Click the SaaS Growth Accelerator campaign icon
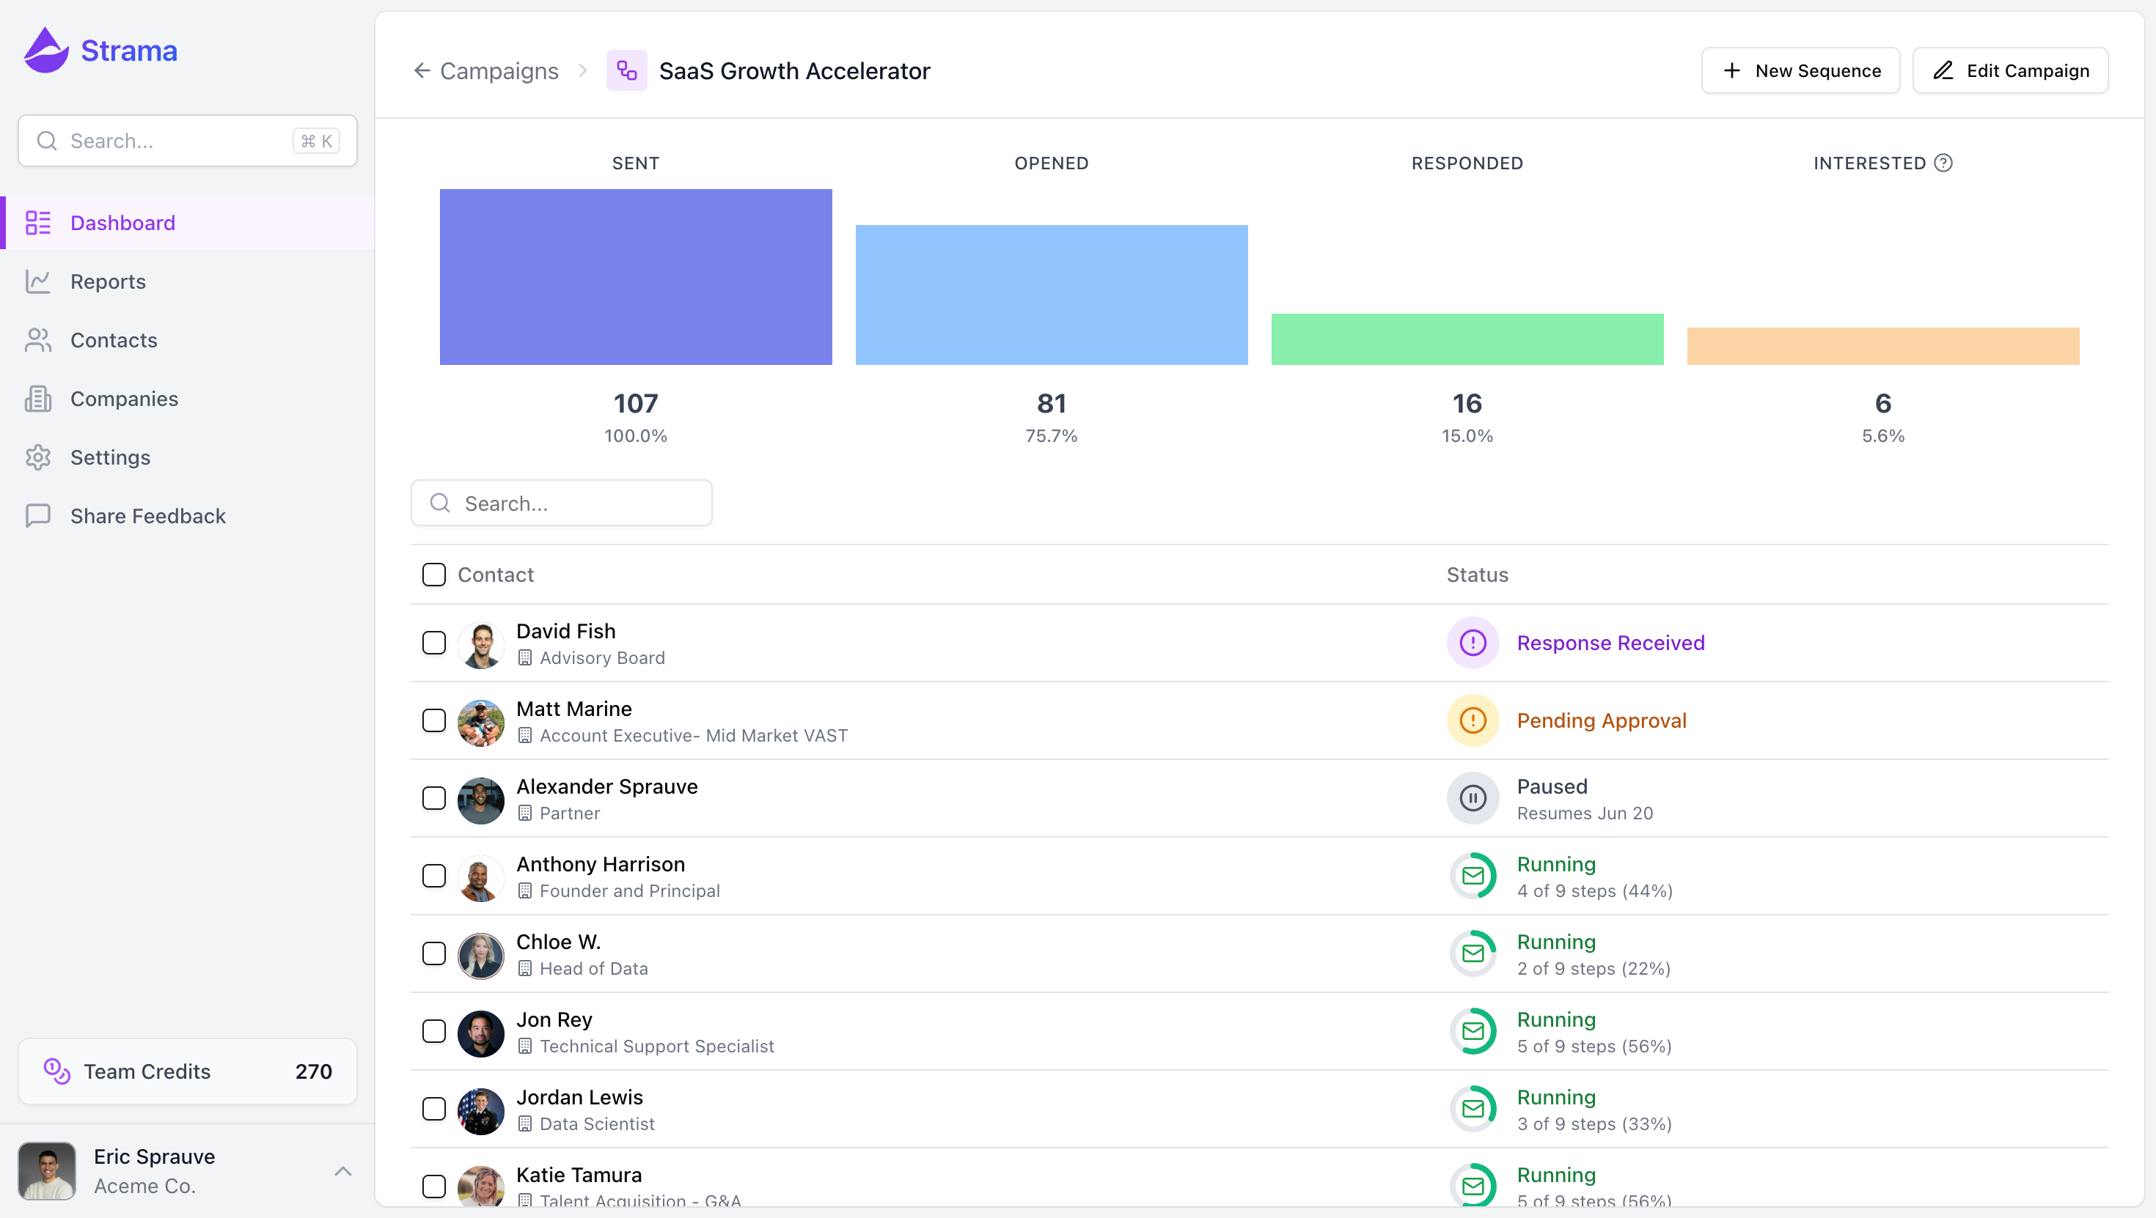2156x1218 pixels. pos(626,71)
